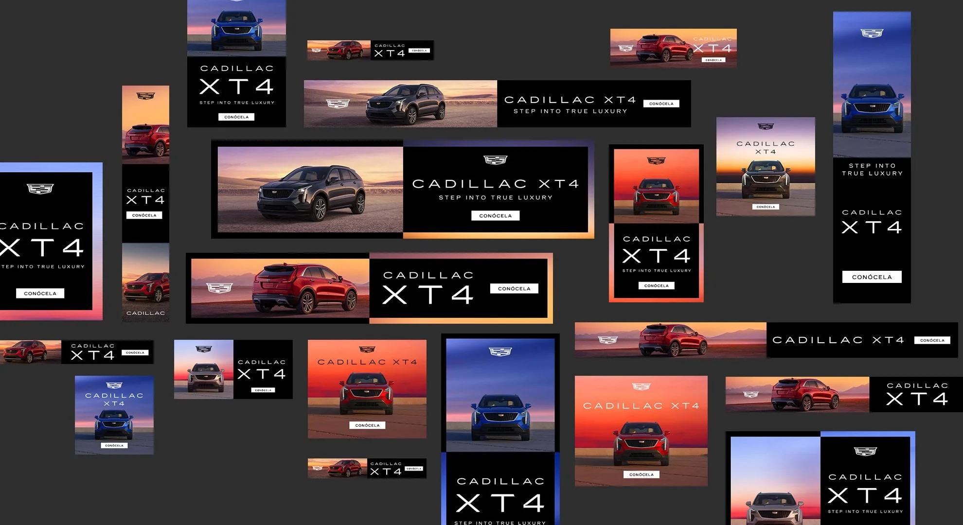Click 'CADILLAC XT4' headline in the medium red square ad
963x525 pixels.
coord(367,362)
